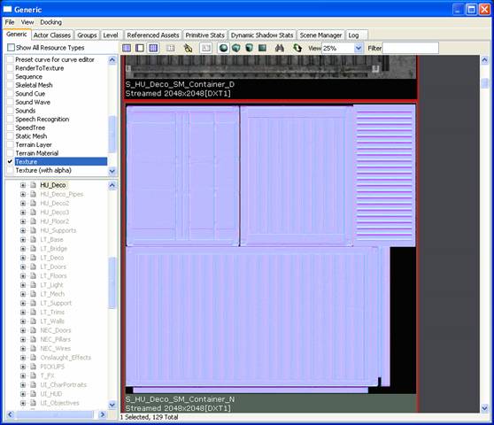Click the package tree scroll-right arrow
Screen dimensions: 494x425
102,414
